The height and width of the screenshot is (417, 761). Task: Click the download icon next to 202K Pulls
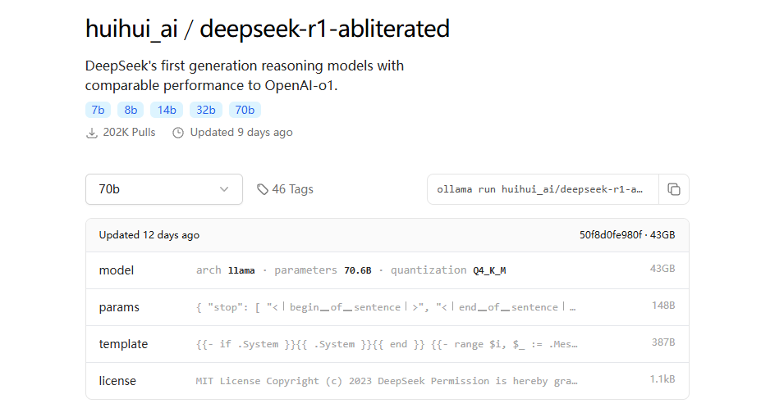click(92, 133)
